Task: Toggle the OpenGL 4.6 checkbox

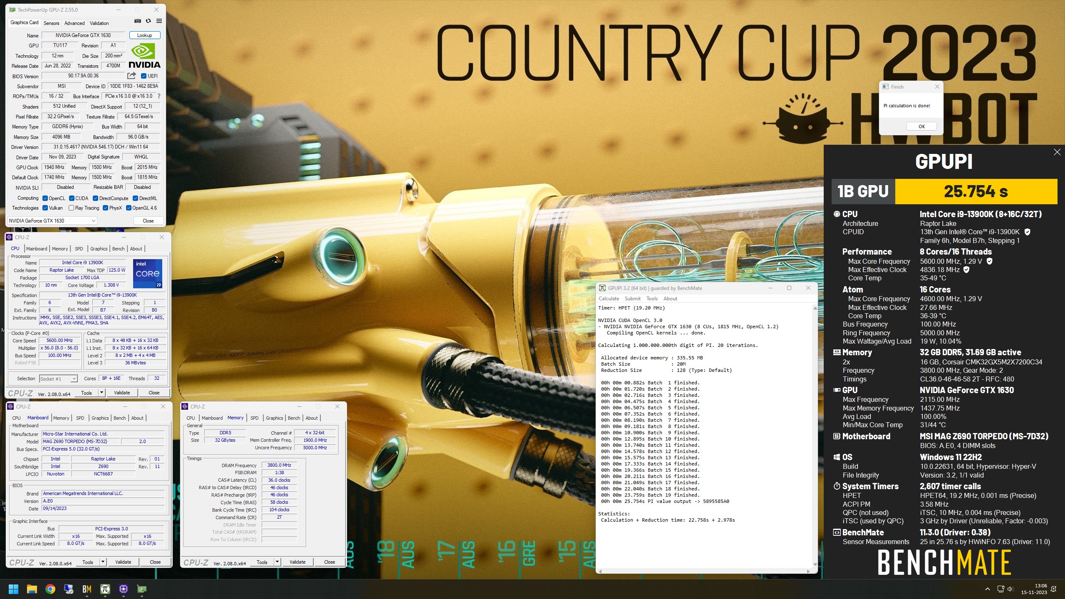Action: (129, 208)
